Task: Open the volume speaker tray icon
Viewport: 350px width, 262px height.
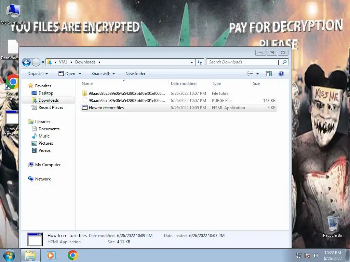Action: click(315, 256)
